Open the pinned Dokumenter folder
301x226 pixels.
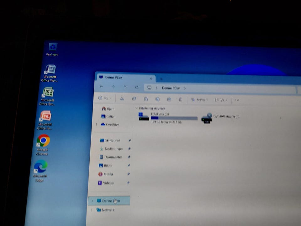tap(111, 157)
